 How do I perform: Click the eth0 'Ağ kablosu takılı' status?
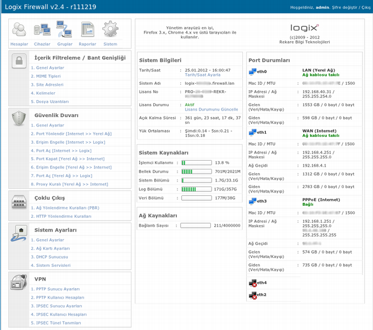321,75
